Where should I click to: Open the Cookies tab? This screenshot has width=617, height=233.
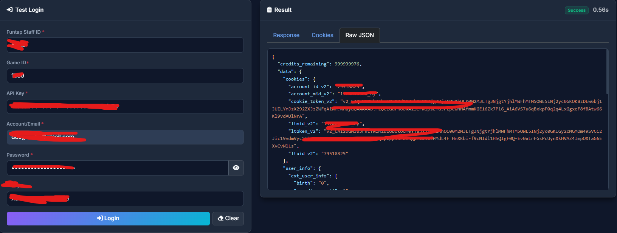(x=322, y=35)
